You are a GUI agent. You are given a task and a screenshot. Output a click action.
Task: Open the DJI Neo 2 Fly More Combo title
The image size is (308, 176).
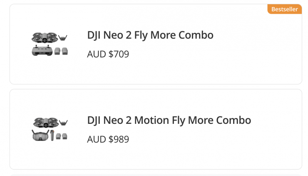click(150, 35)
